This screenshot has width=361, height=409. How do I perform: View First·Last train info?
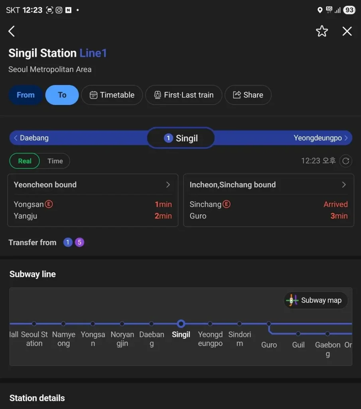[183, 95]
